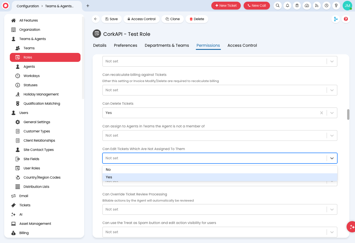Open the Treat as Spam dropdown
The width and height of the screenshot is (355, 243).
tap(220, 232)
